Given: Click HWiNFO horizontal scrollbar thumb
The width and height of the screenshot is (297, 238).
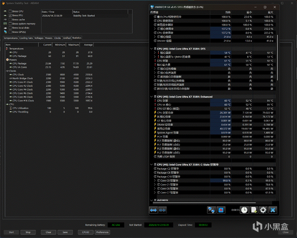Looking at the screenshot, I should click(204, 203).
